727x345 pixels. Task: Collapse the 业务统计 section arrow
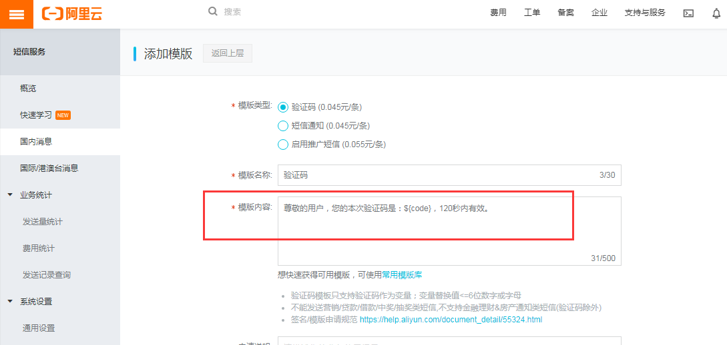[10, 194]
